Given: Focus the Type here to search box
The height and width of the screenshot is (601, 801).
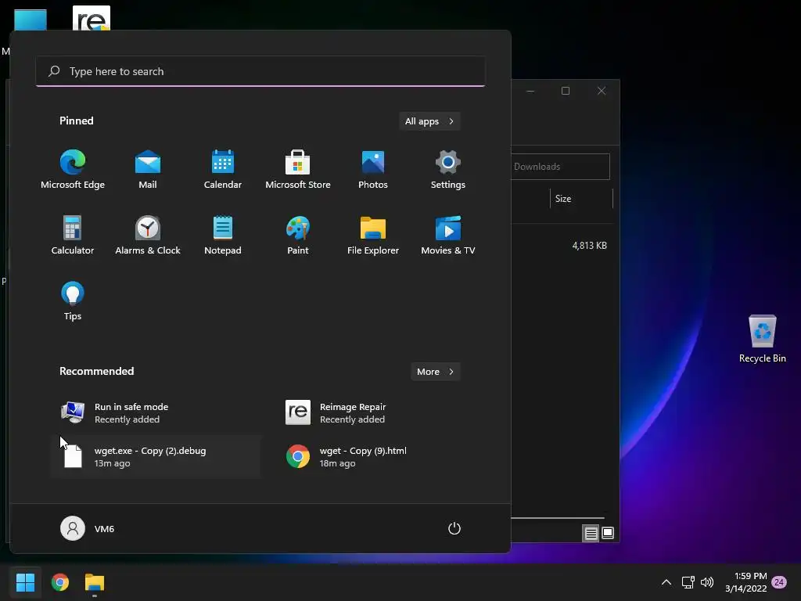Looking at the screenshot, I should tap(260, 71).
